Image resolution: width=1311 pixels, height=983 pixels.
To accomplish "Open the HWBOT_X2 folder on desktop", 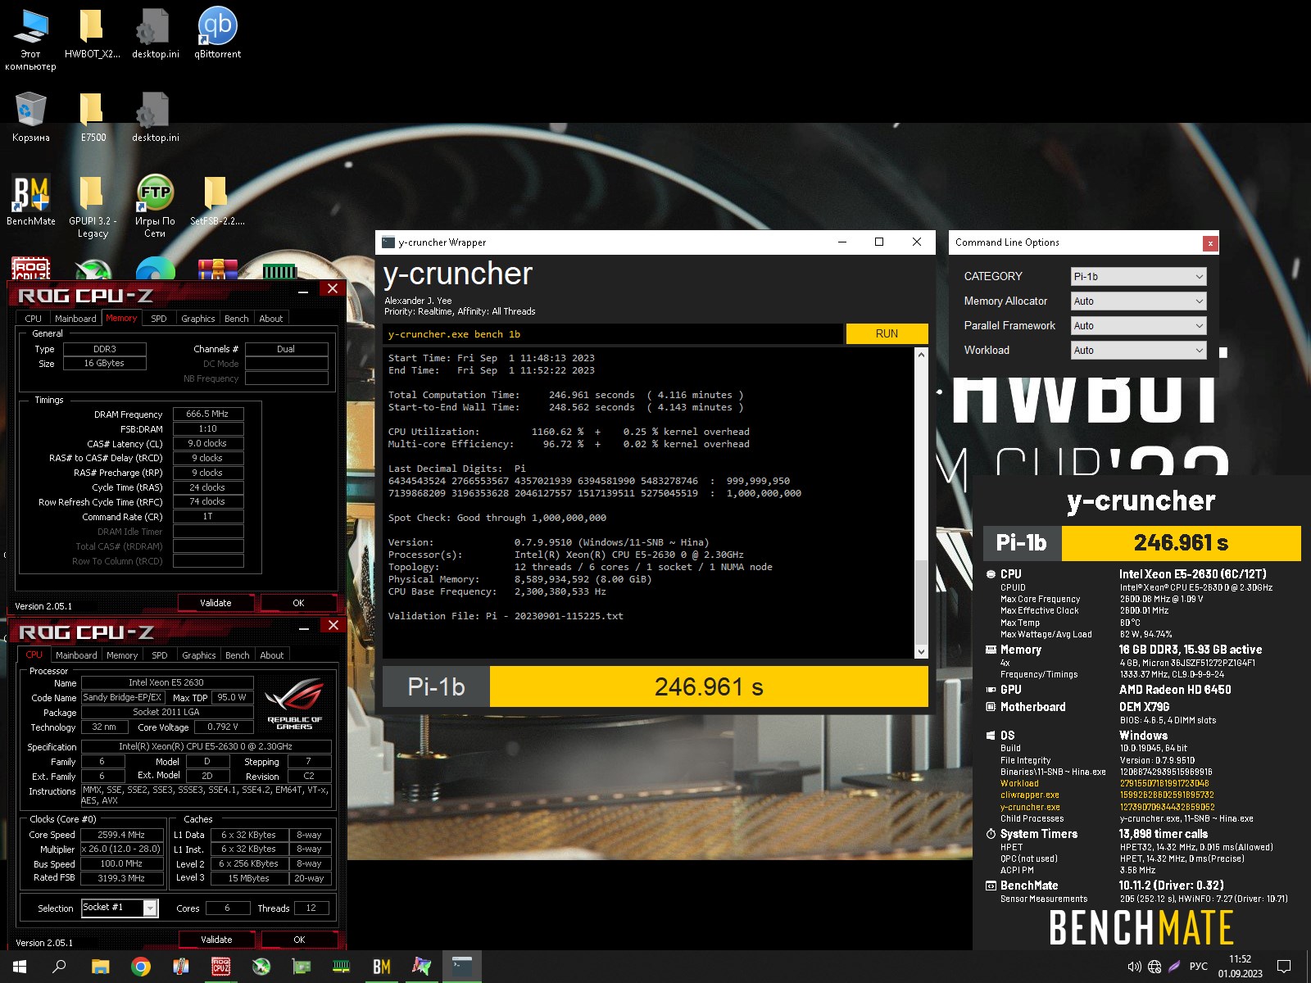I will [92, 34].
